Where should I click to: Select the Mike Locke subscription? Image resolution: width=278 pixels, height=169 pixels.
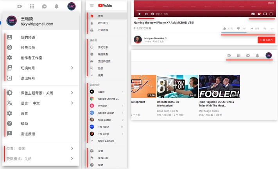click(x=107, y=120)
